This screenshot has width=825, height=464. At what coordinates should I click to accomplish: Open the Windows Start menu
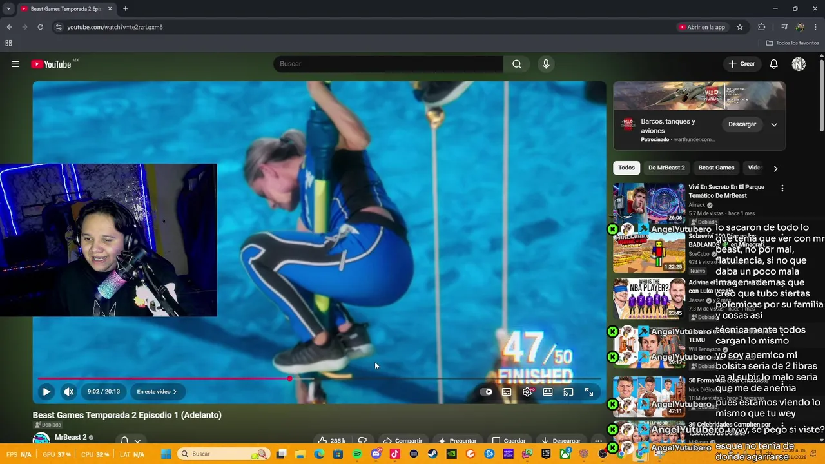coord(166,454)
